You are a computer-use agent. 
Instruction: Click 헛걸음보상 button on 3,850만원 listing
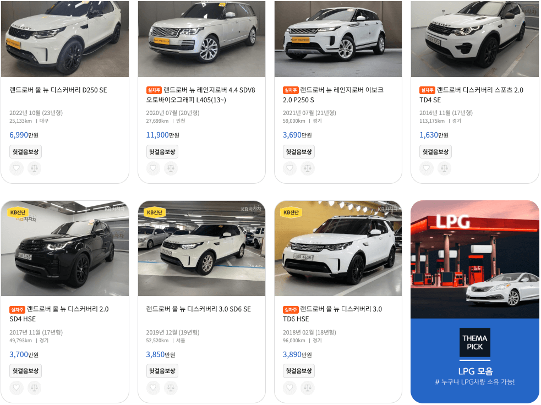pos(162,371)
